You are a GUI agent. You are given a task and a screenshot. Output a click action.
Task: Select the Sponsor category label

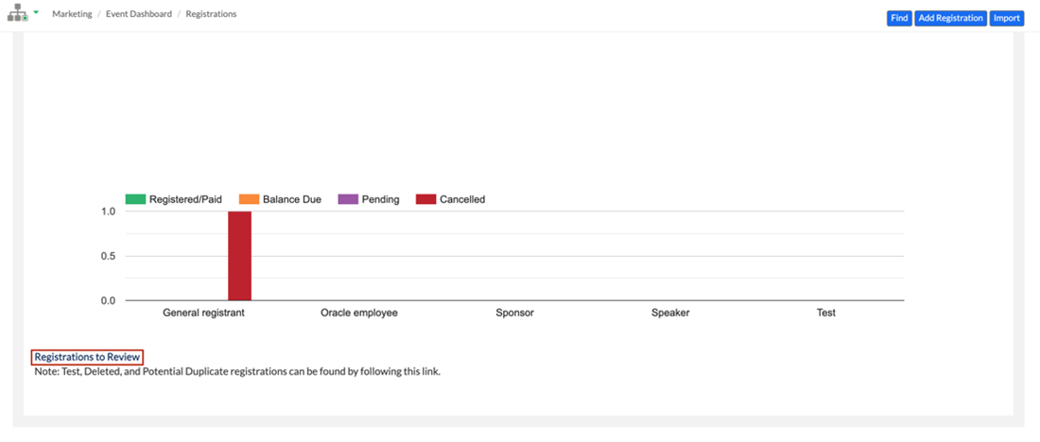click(514, 313)
